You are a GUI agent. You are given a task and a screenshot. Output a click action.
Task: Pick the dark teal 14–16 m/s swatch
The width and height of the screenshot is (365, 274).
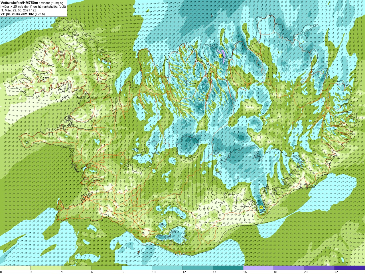[x=228, y=268]
